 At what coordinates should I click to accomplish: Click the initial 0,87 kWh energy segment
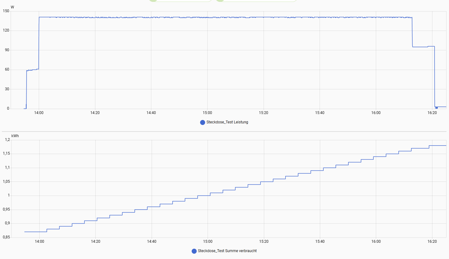point(35,232)
